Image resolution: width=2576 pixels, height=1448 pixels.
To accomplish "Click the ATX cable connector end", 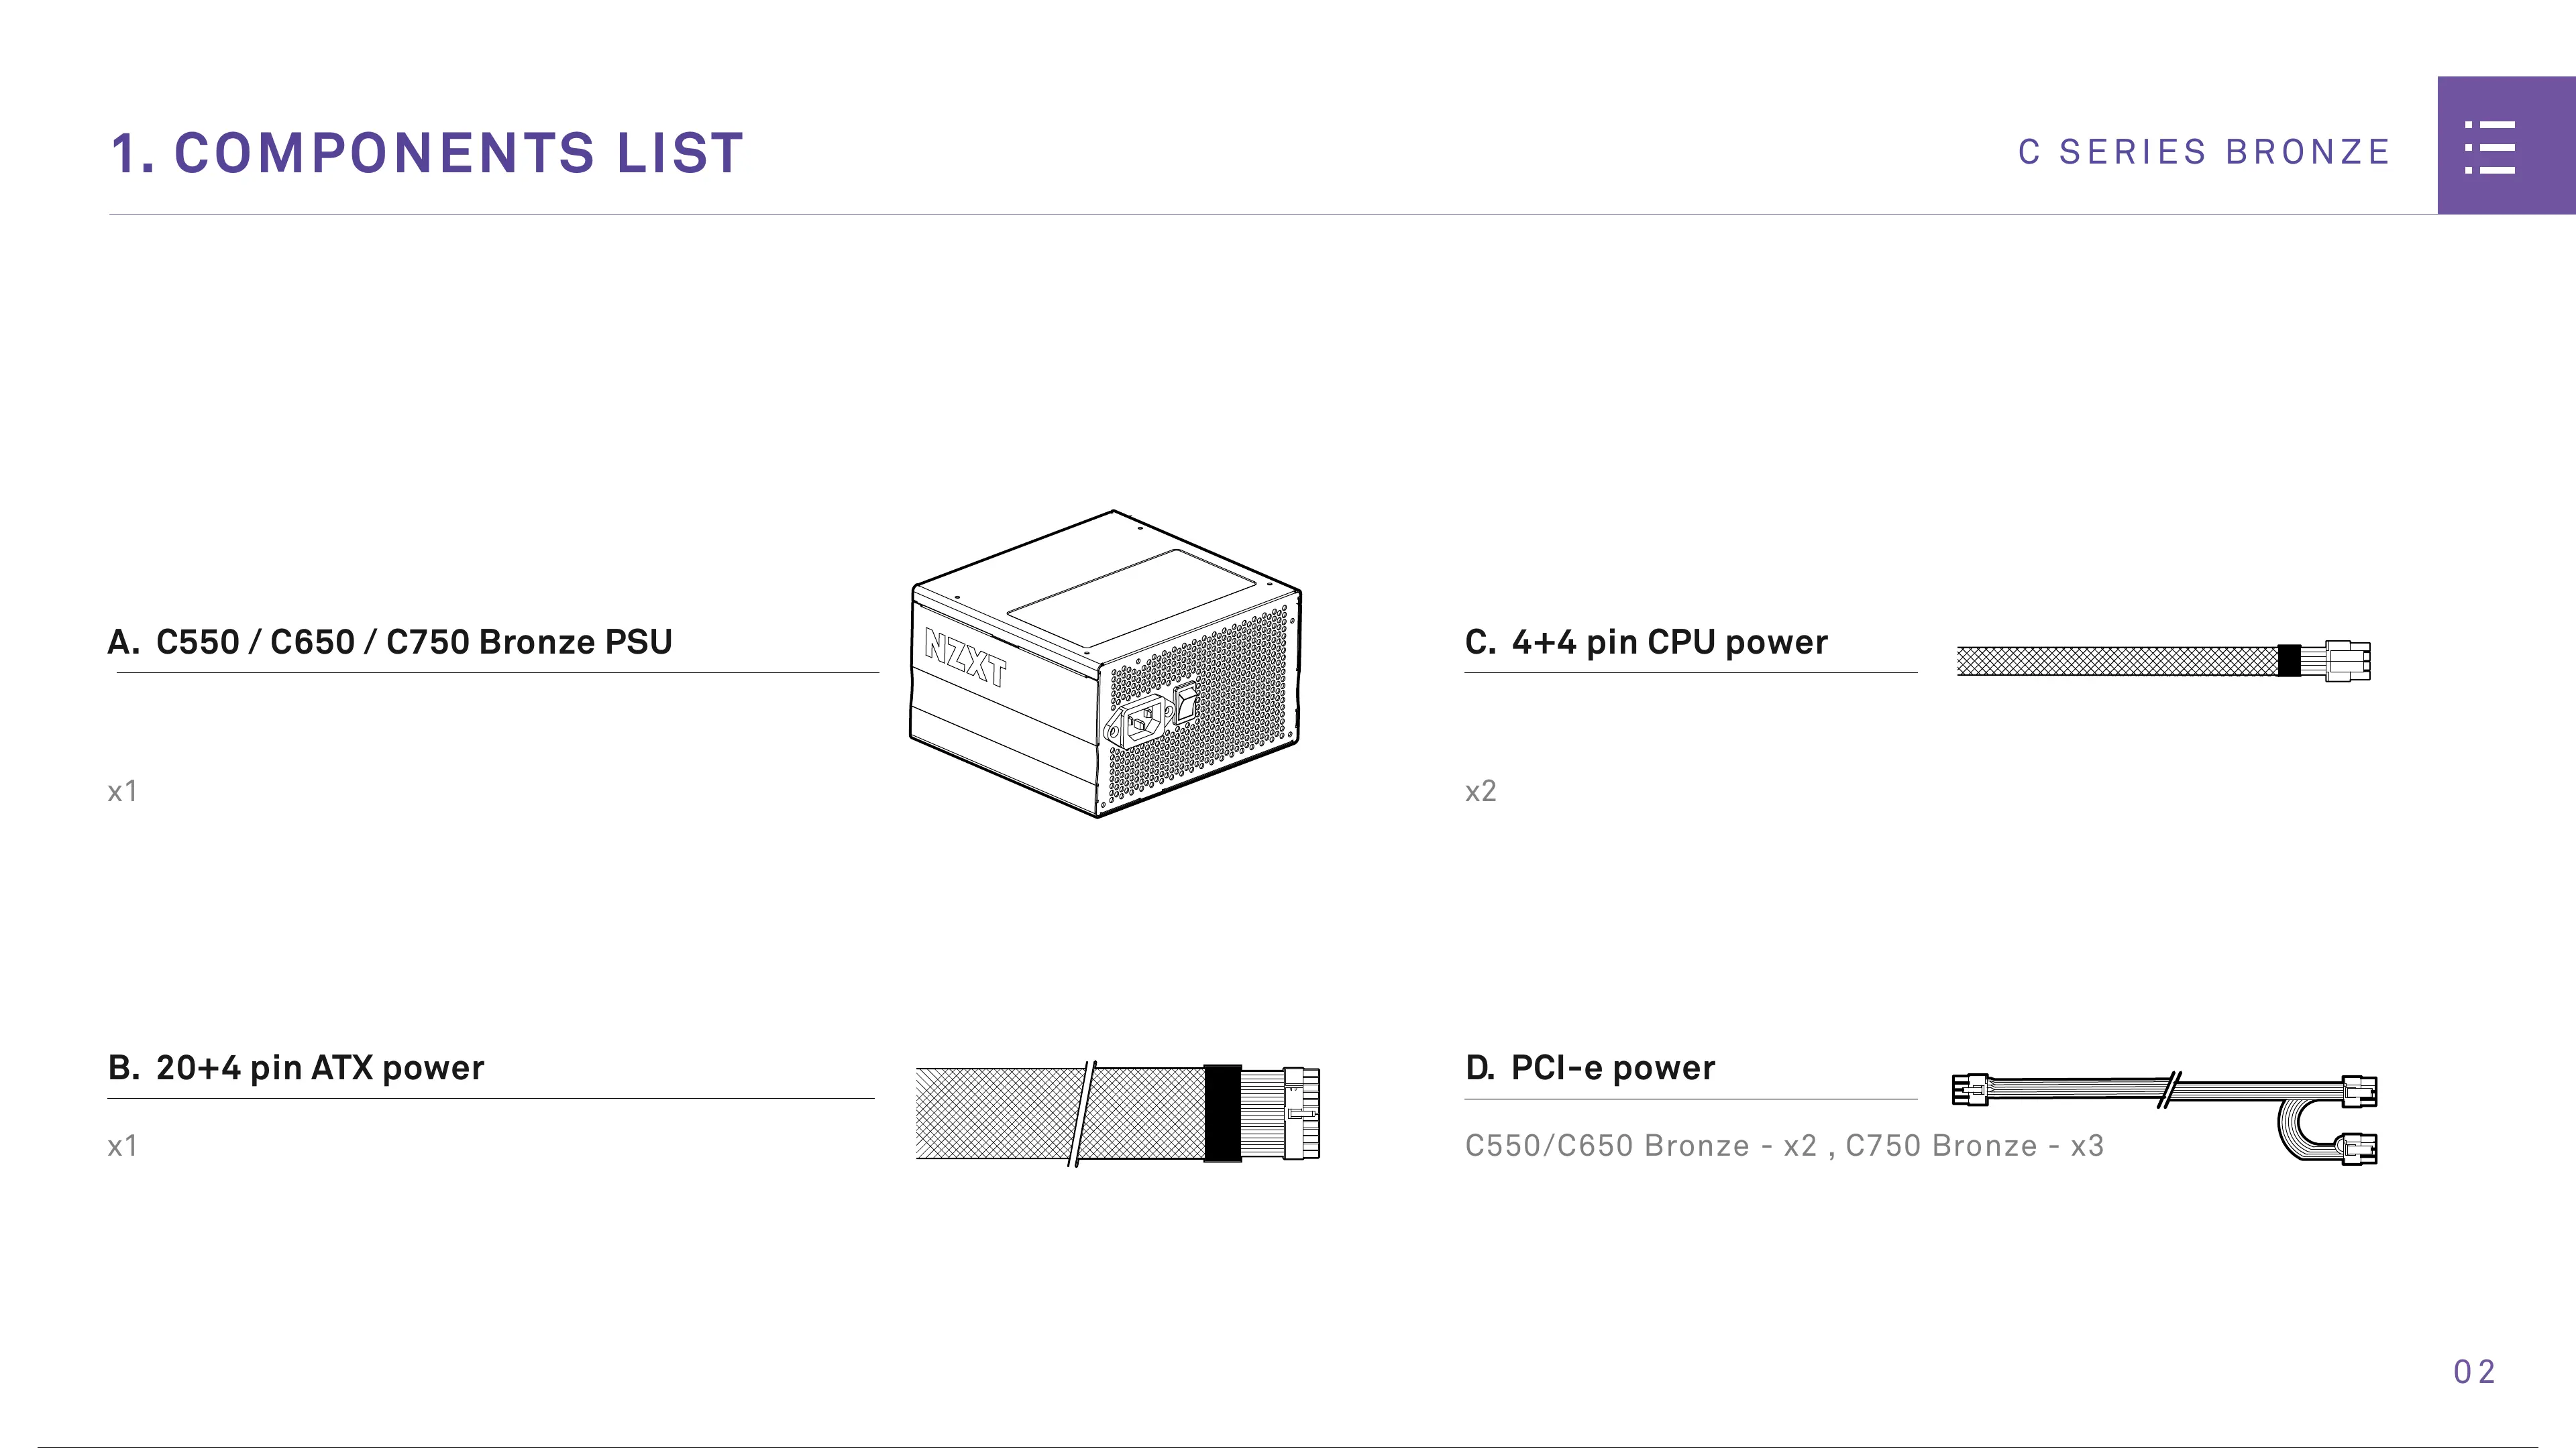I will [1301, 1113].
